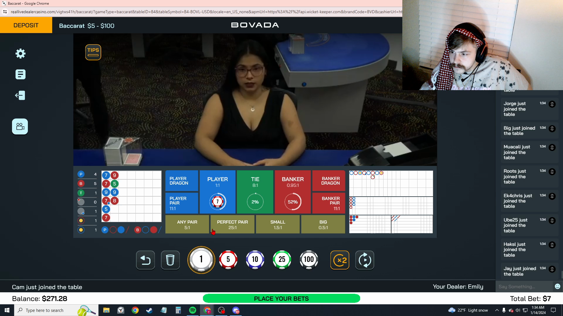The image size is (563, 316).
Task: Bet on BANKER 0.95:1
Action: click(293, 192)
